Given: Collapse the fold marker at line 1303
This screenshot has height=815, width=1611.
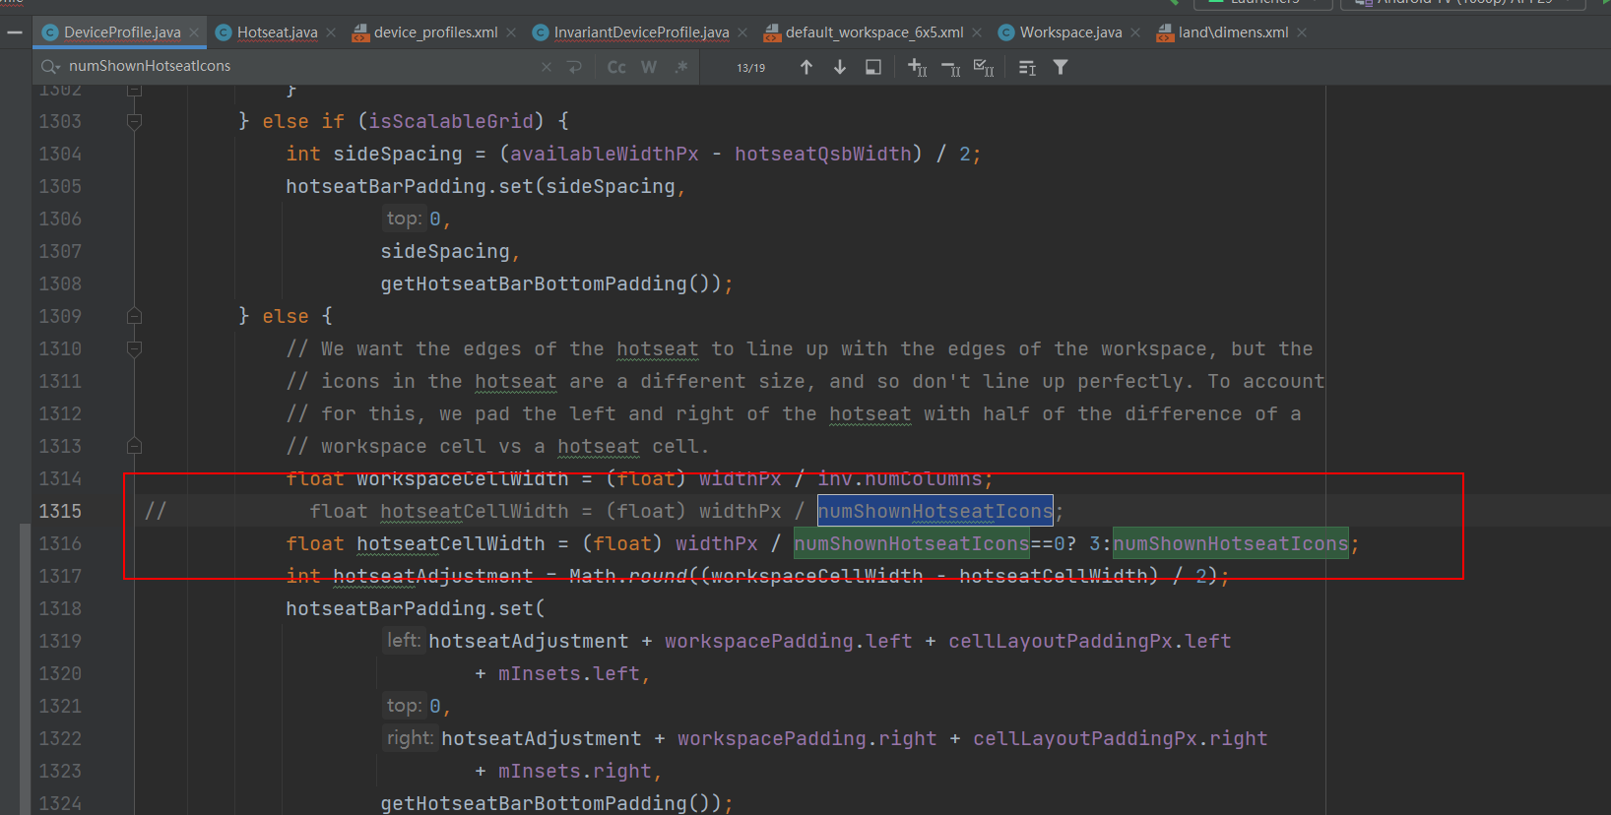Looking at the screenshot, I should pyautogui.click(x=135, y=121).
